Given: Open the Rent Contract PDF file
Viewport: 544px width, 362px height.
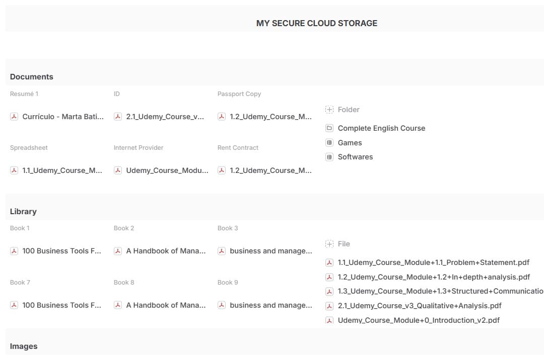Looking at the screenshot, I should coord(270,170).
